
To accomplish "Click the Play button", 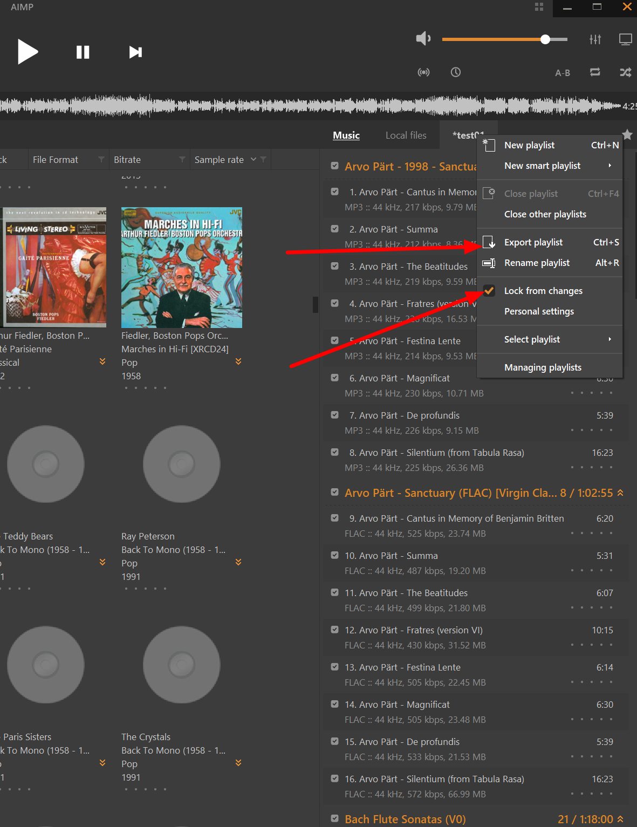I will point(28,52).
